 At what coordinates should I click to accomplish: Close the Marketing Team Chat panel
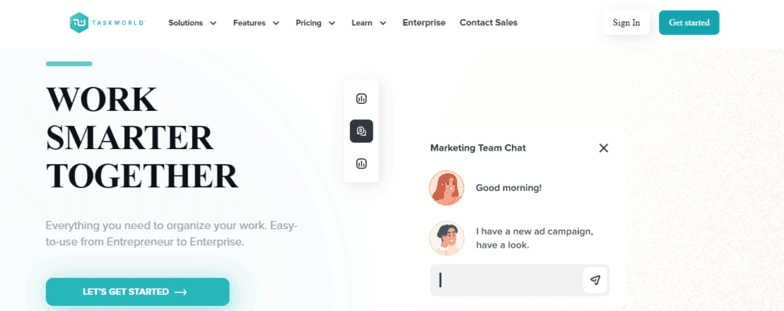pyautogui.click(x=603, y=148)
